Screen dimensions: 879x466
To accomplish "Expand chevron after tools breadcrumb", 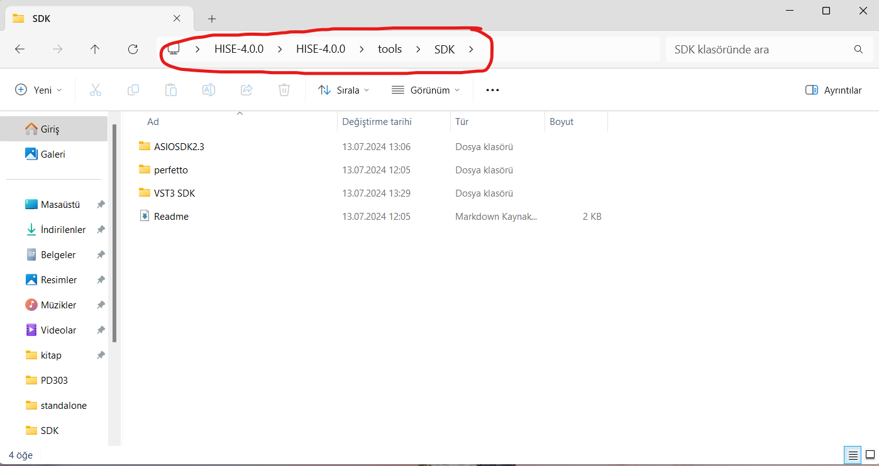I will point(418,49).
